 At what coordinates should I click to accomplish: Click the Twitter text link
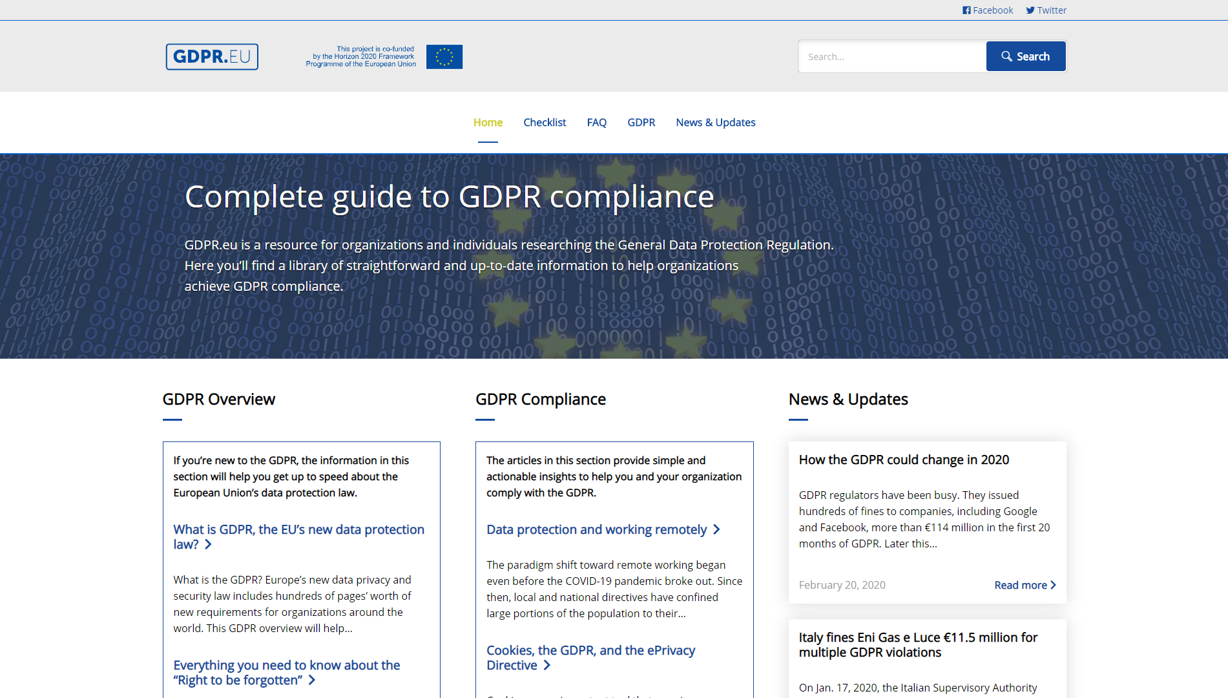point(1052,10)
